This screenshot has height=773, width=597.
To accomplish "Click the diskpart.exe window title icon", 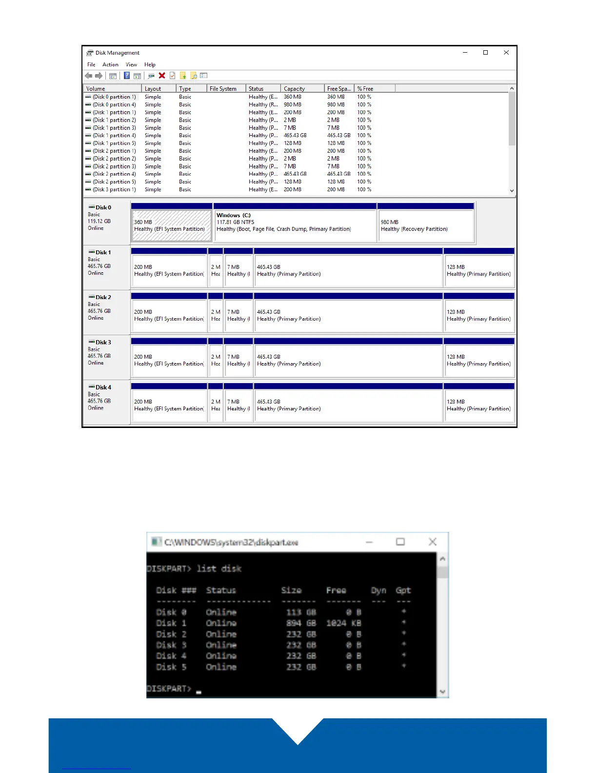I will (156, 542).
